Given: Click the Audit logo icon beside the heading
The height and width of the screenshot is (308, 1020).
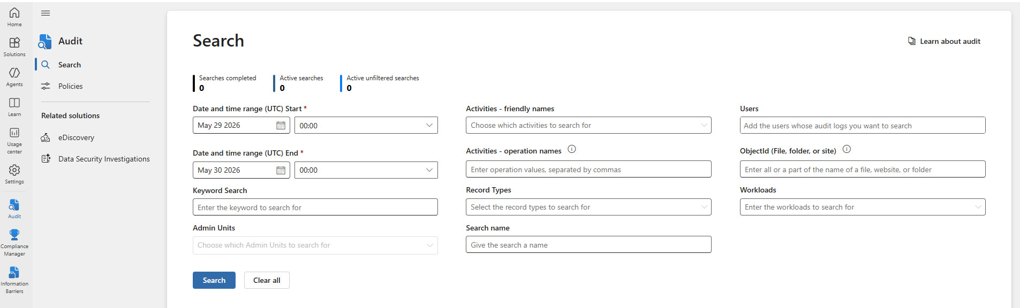Looking at the screenshot, I should click(45, 41).
